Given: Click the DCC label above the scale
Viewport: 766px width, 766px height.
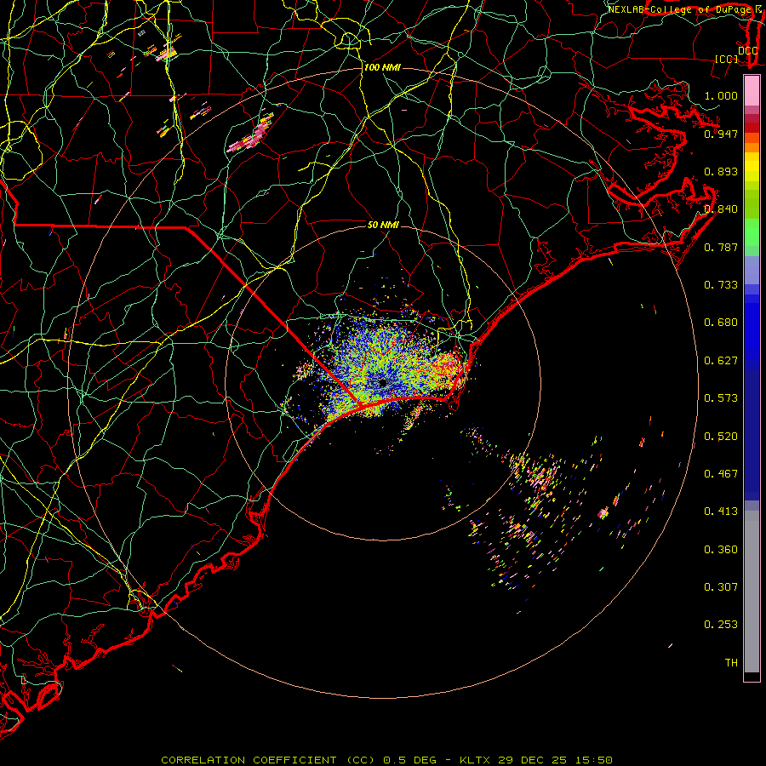Looking at the screenshot, I should pos(748,51).
